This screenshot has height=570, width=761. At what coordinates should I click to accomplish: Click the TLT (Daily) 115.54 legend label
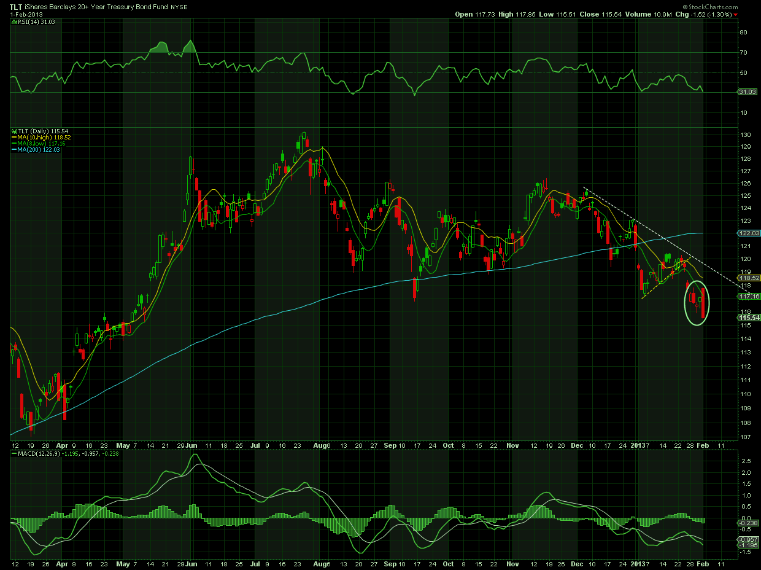coord(42,131)
